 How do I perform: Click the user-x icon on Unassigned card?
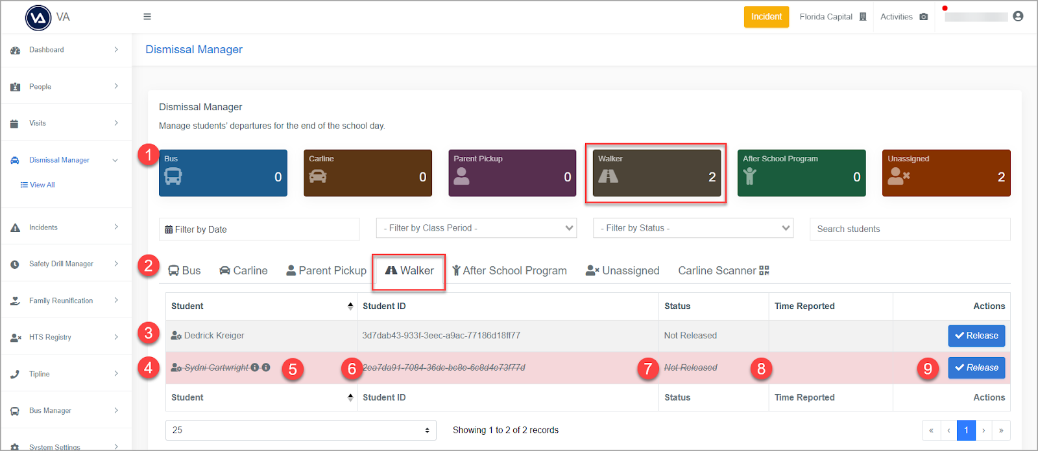pyautogui.click(x=899, y=176)
